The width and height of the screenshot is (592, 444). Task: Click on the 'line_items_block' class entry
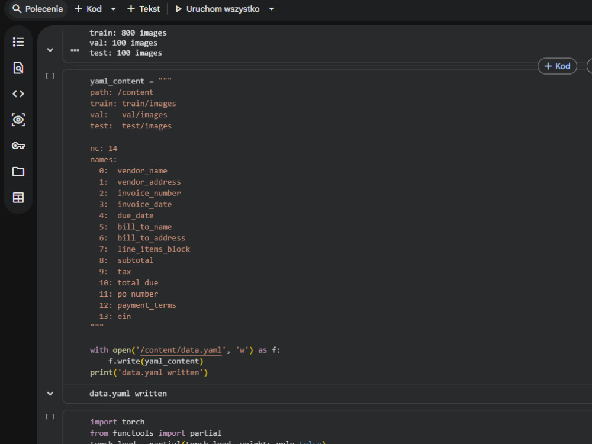tap(154, 249)
